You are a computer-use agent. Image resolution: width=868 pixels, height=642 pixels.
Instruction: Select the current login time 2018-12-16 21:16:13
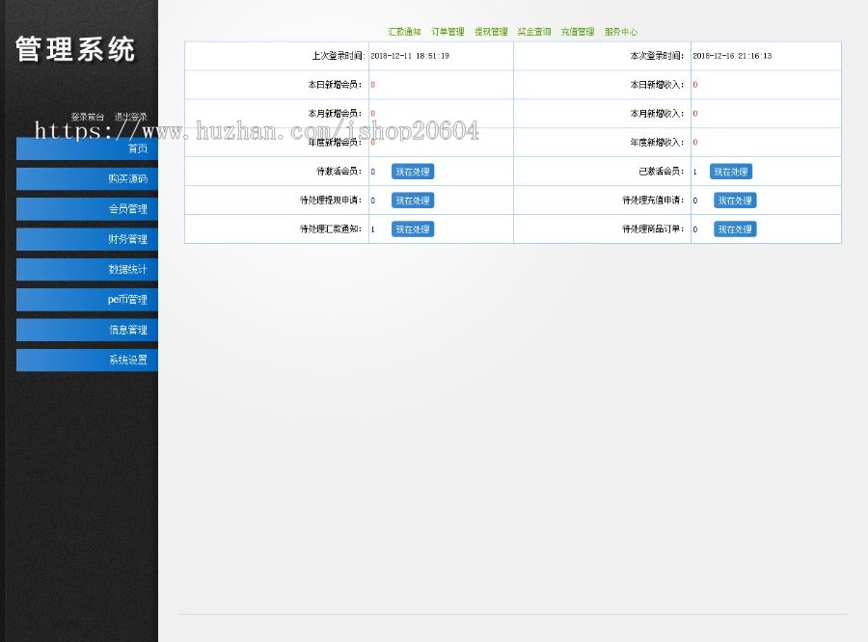(x=732, y=56)
